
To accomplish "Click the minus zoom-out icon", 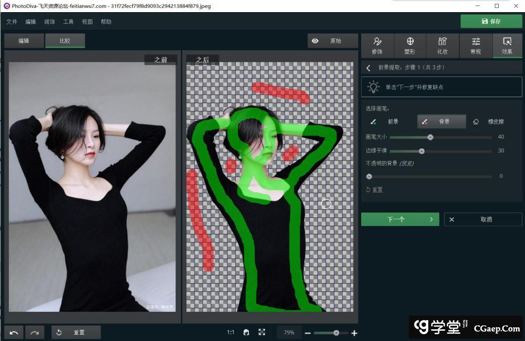I will [x=308, y=333].
